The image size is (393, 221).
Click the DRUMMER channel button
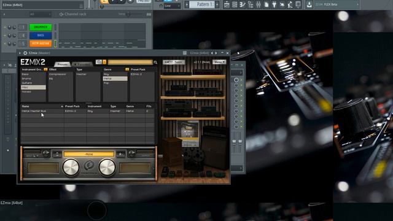41,27
